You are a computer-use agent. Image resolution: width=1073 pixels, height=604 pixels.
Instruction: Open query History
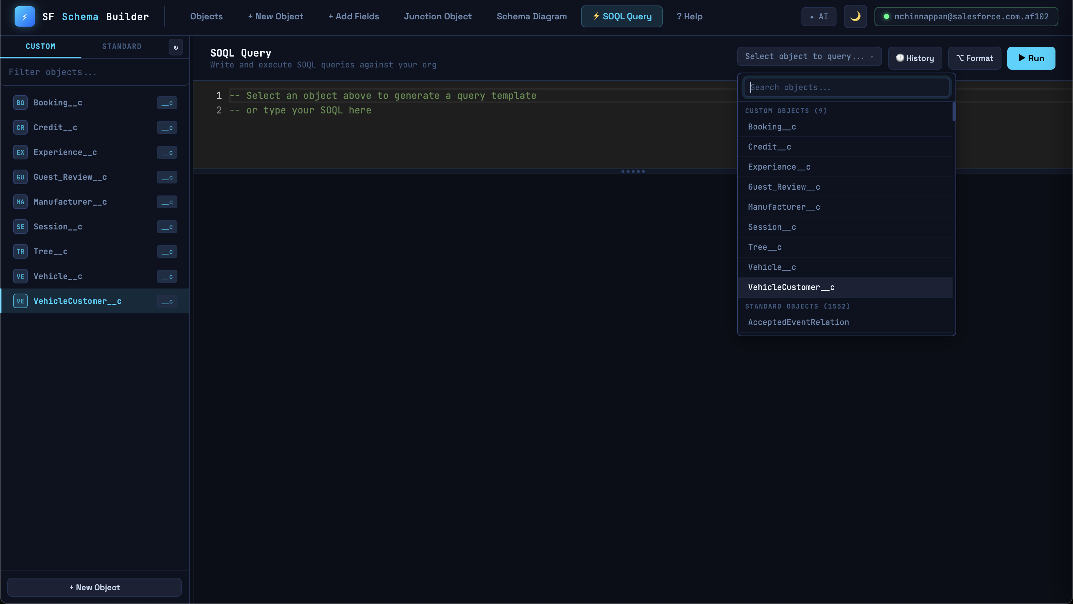[x=915, y=58]
